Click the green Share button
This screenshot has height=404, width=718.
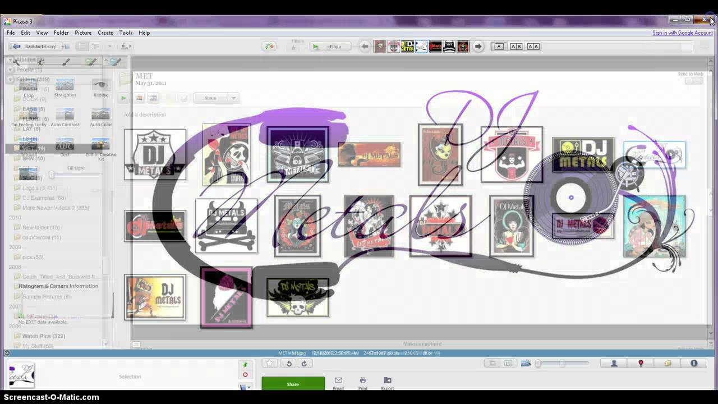(293, 384)
